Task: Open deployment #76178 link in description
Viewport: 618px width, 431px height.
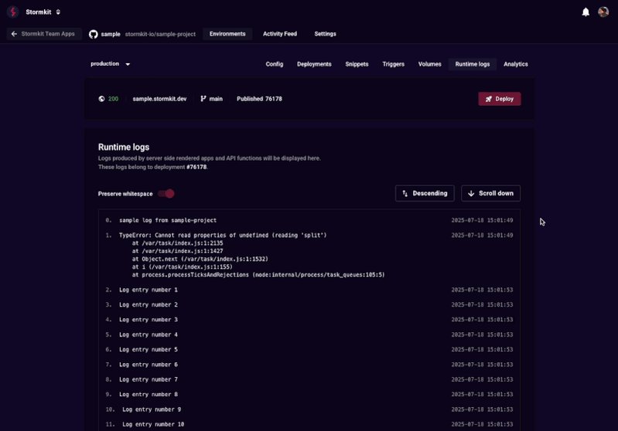Action: (x=196, y=167)
